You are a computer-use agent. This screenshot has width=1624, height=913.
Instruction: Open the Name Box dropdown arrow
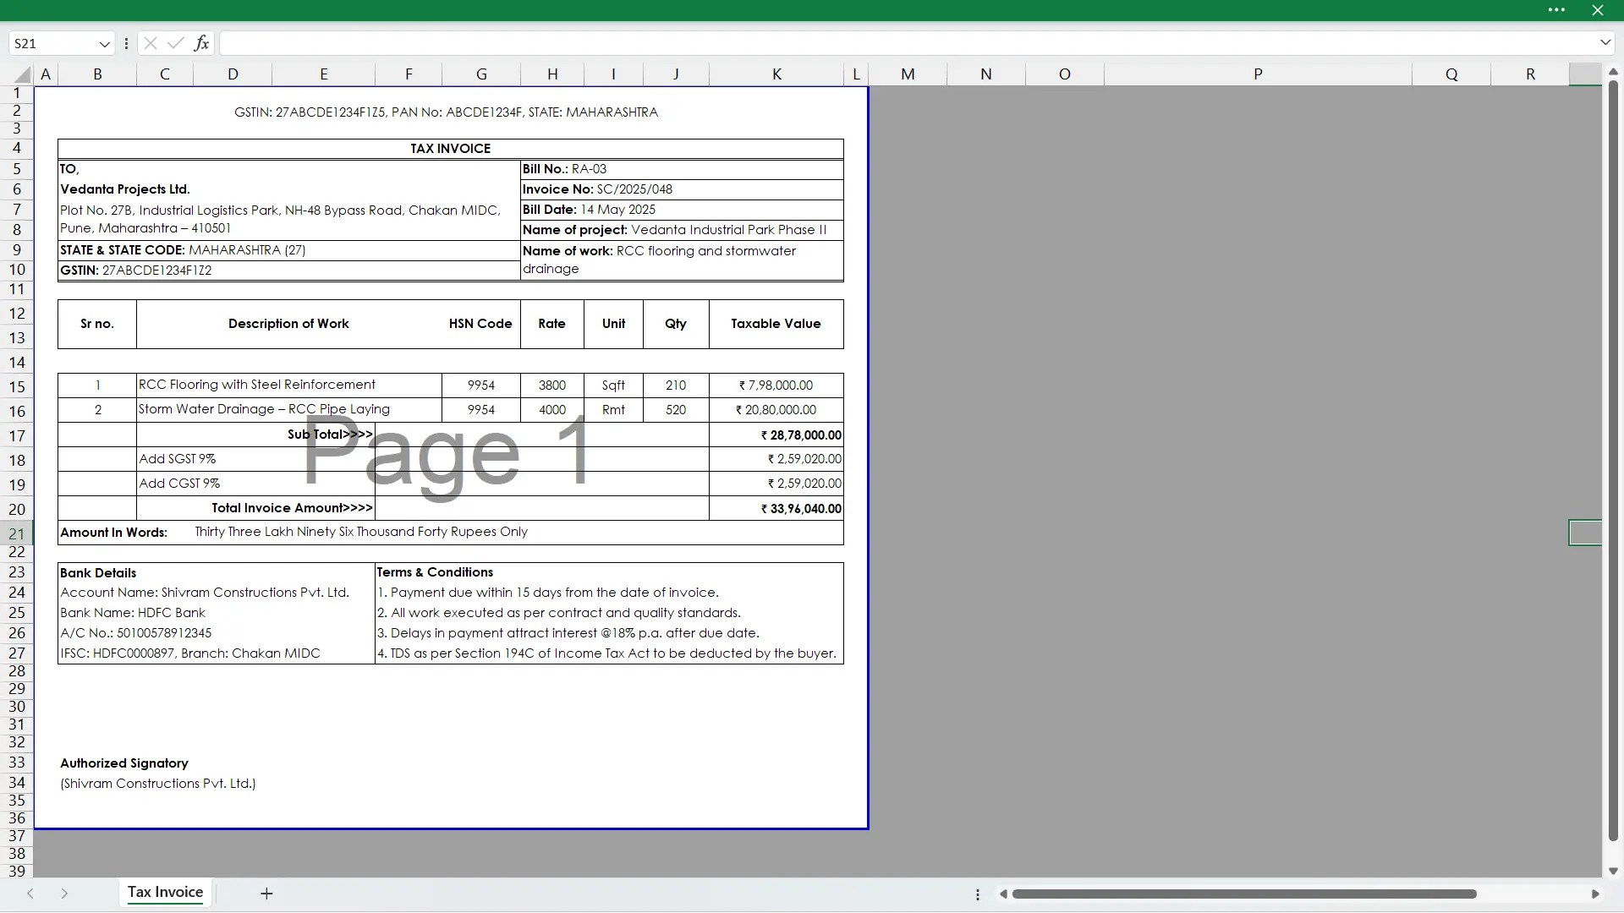click(104, 44)
